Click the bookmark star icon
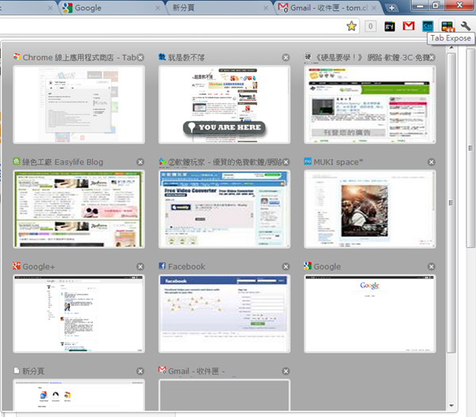 351,26
